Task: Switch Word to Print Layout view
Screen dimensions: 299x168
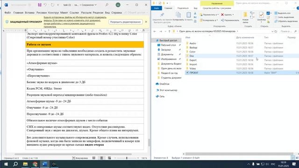Action: click(102, 158)
